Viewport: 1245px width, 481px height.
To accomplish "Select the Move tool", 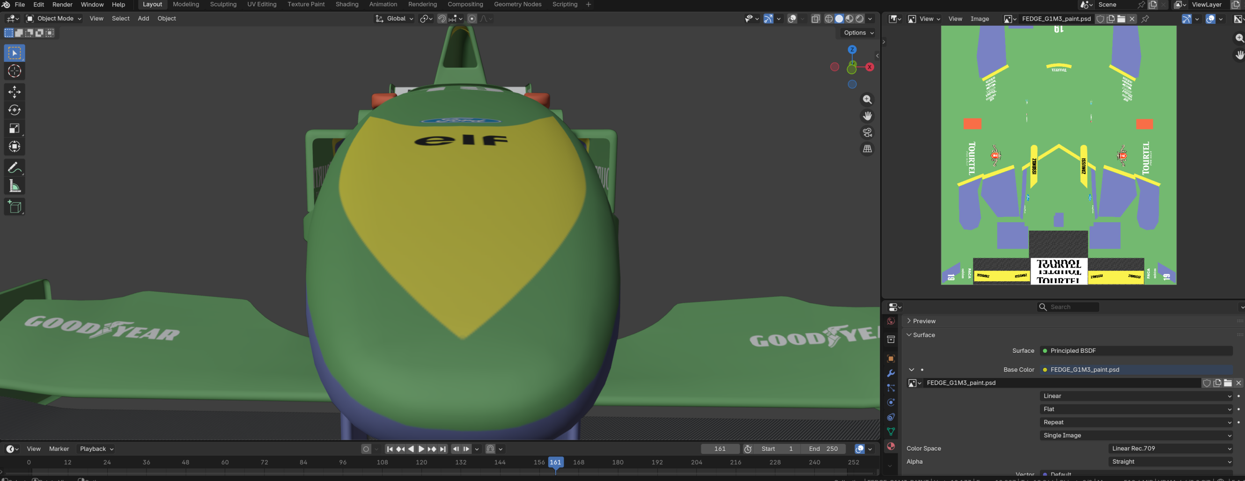I will pyautogui.click(x=15, y=92).
